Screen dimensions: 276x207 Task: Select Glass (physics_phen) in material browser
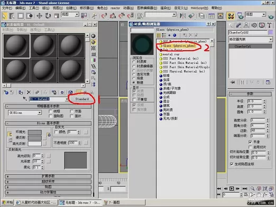point(179,46)
